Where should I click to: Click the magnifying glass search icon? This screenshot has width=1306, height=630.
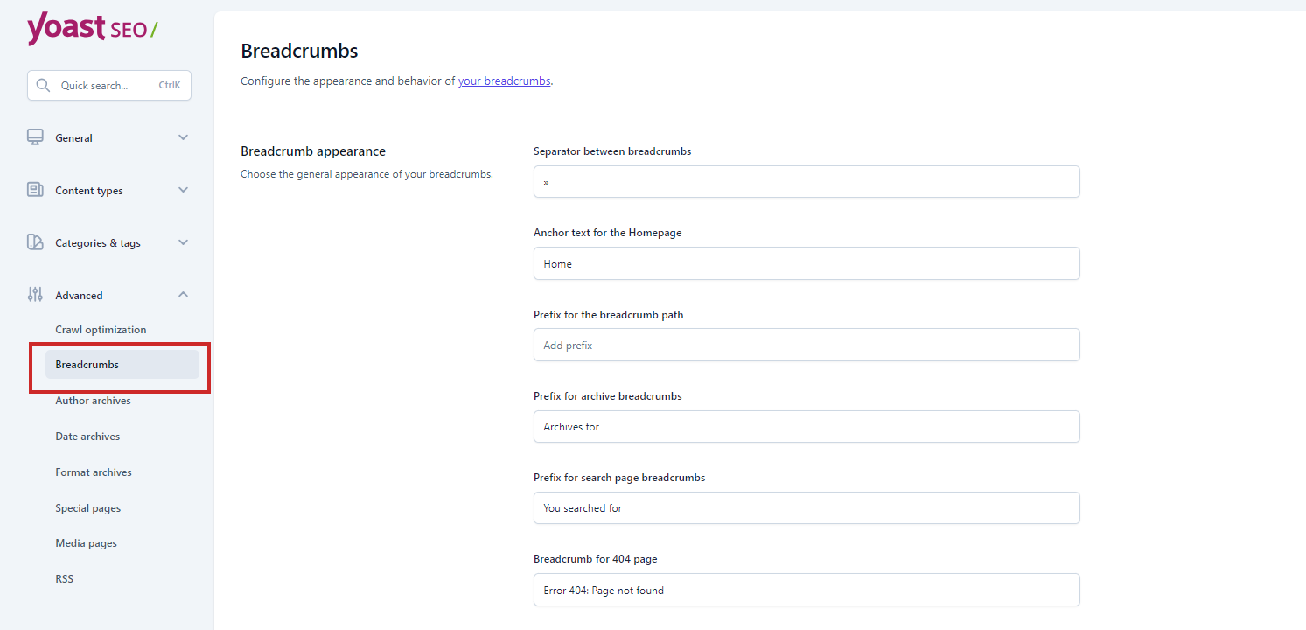coord(43,86)
